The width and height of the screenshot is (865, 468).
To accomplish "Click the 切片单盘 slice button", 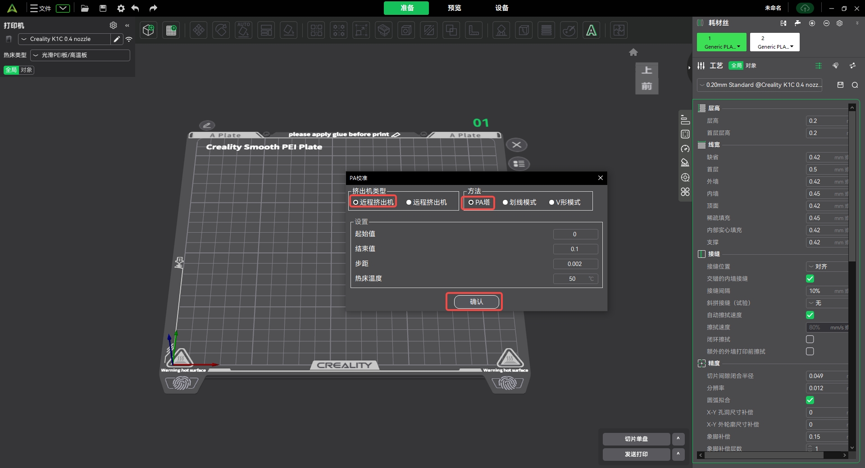I will point(636,439).
